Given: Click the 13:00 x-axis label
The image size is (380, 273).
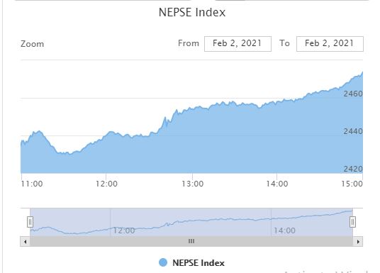Looking at the screenshot, I should click(193, 184).
